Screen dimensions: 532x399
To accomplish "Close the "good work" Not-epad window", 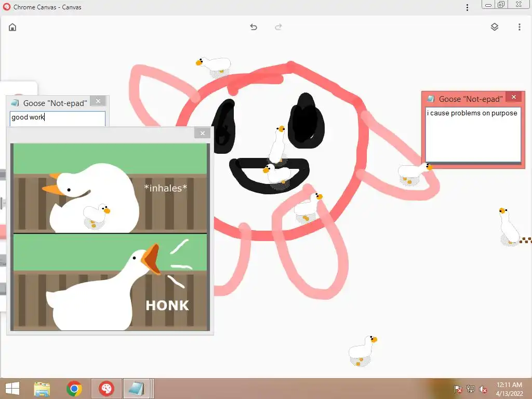I will 98,101.
